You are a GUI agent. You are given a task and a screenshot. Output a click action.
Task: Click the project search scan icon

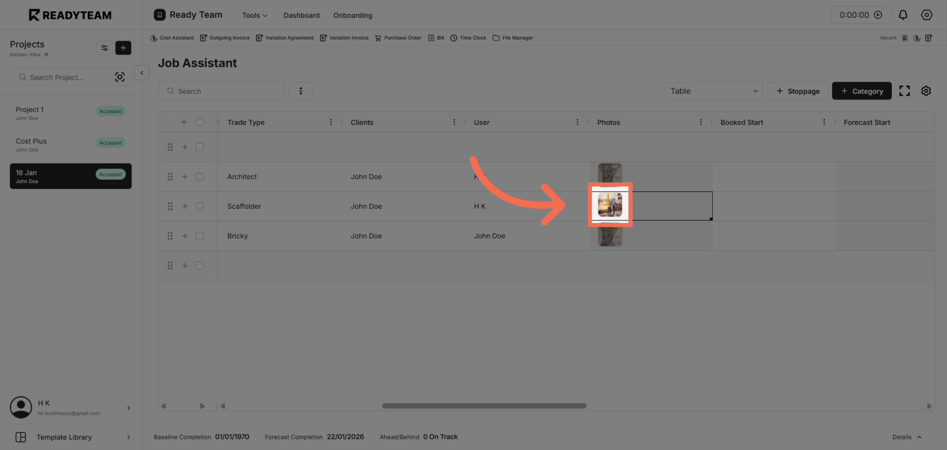[x=120, y=77]
